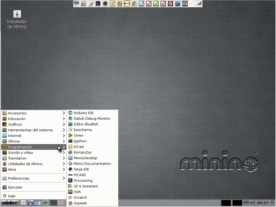Open the camera lens dock icon
Image resolution: width=276 pixels, height=207 pixels.
coord(105,4)
